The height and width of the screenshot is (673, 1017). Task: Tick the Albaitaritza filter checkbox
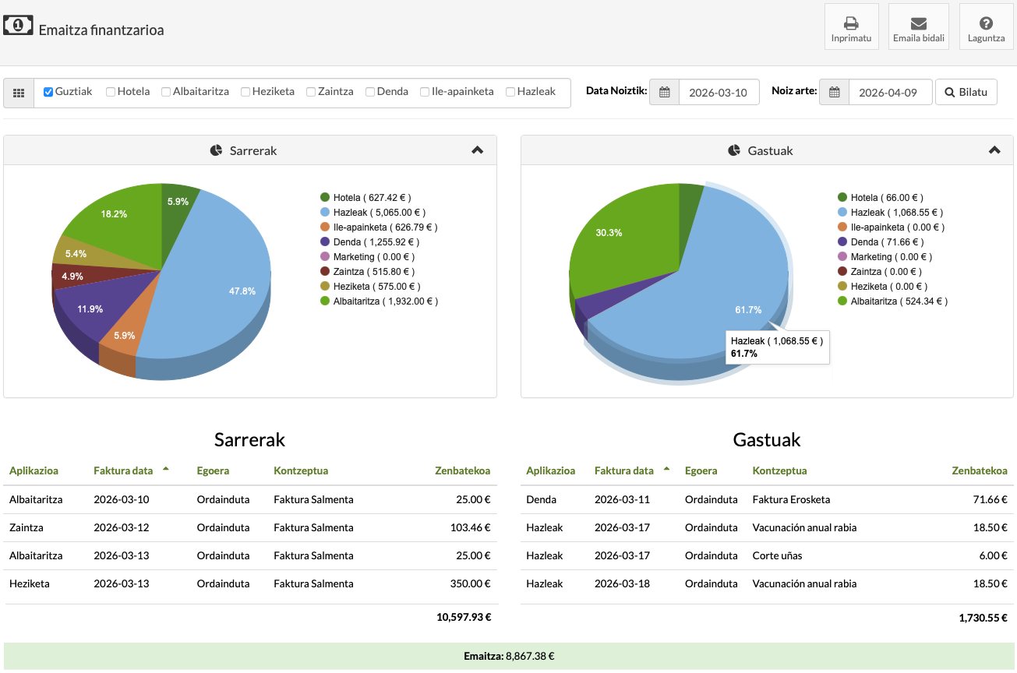point(166,92)
